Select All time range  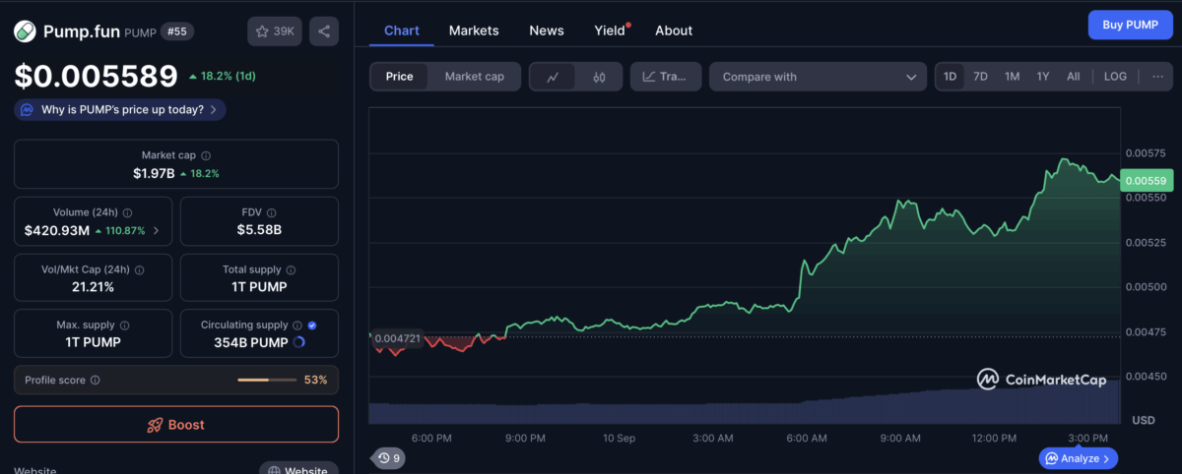coord(1073,77)
